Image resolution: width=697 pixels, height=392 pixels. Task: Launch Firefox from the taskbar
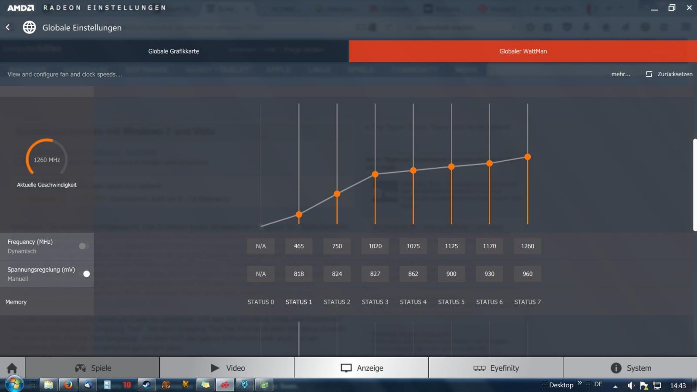(68, 385)
